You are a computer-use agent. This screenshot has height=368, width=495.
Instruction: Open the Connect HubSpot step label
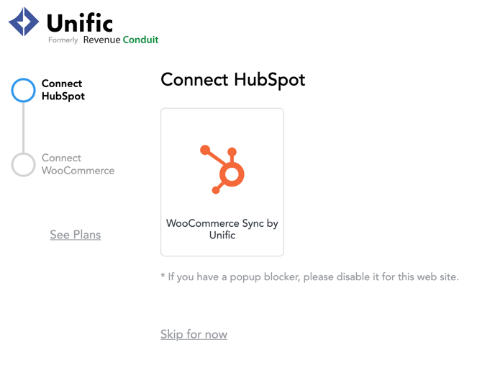pyautogui.click(x=63, y=90)
